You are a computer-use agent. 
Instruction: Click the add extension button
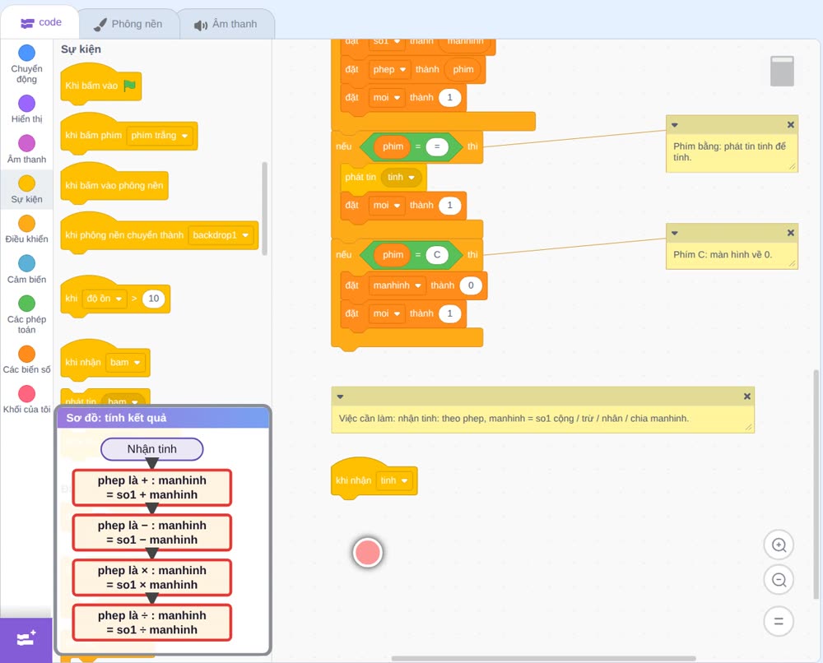(x=26, y=639)
